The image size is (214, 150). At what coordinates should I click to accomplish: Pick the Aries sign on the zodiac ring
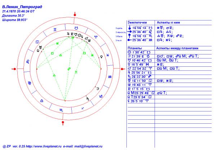(x=96, y=37)
